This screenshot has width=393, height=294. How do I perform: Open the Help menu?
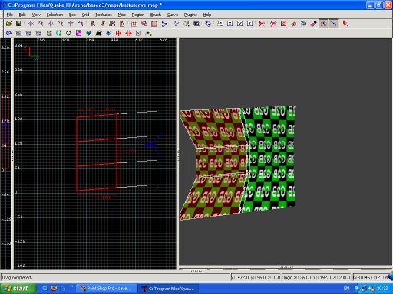pos(207,15)
